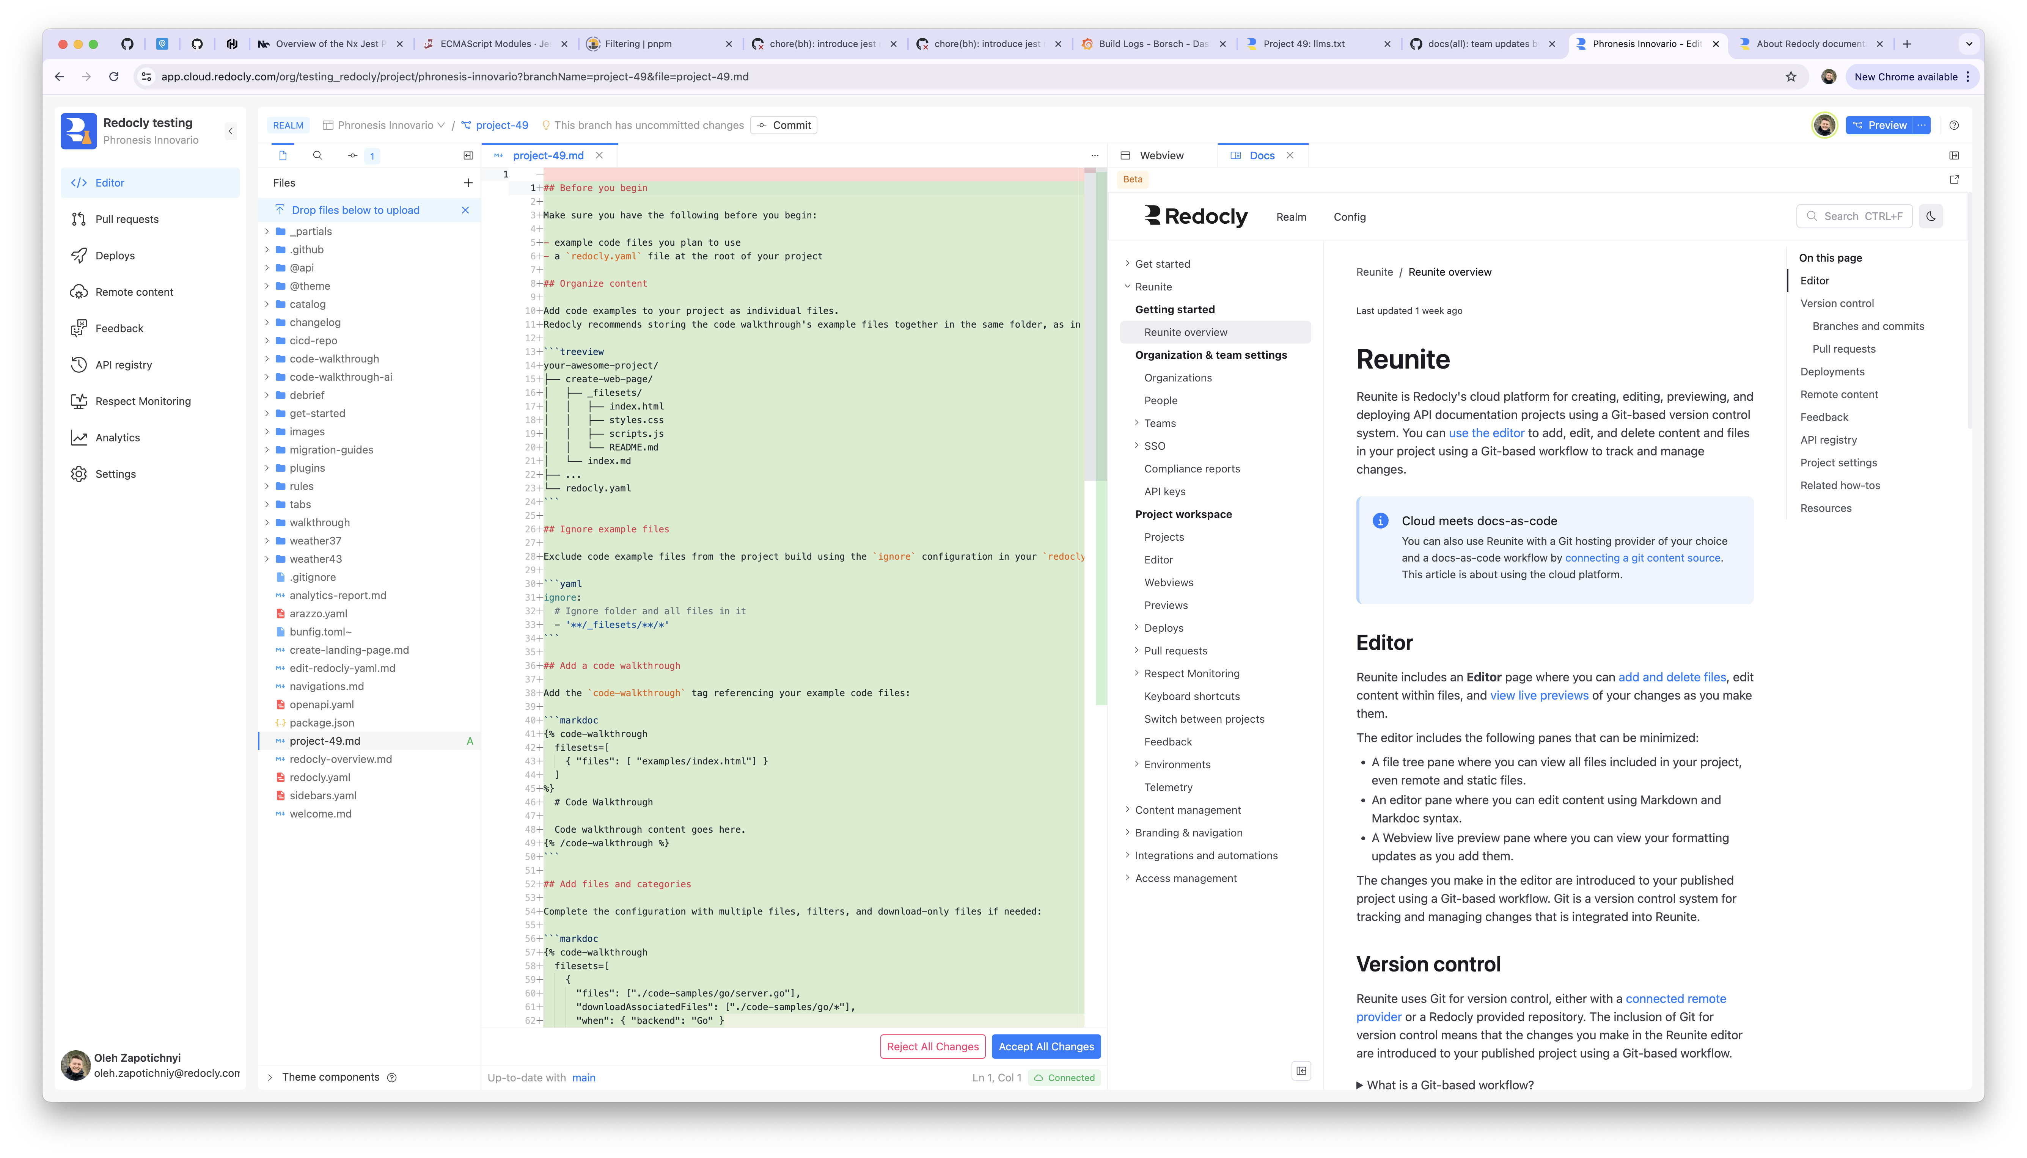
Task: Switch the docs to dark mode
Action: (x=1931, y=217)
